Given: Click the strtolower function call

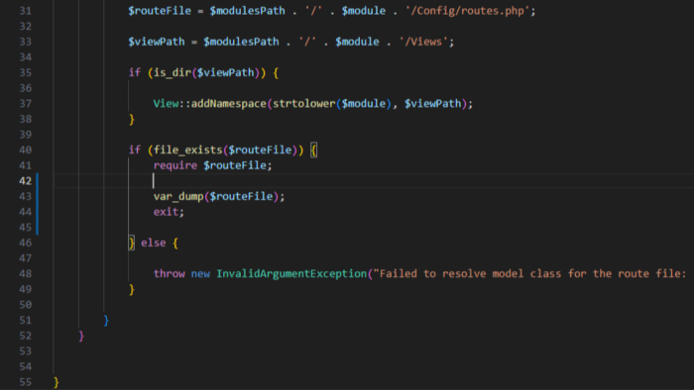Looking at the screenshot, I should 304,103.
